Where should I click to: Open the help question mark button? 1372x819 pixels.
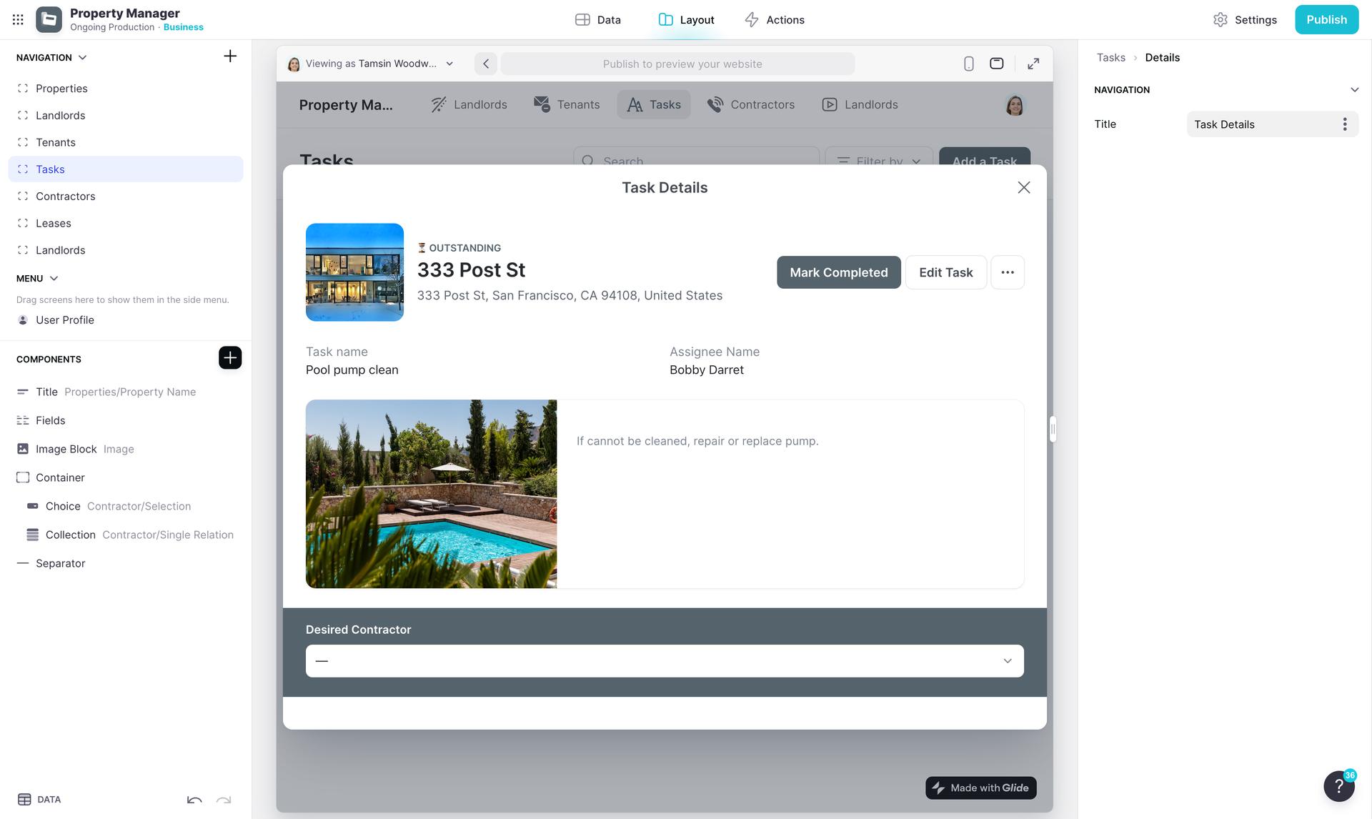(1338, 786)
